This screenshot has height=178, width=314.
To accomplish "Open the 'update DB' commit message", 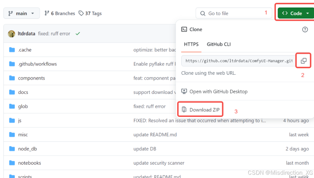I will (x=145, y=149).
